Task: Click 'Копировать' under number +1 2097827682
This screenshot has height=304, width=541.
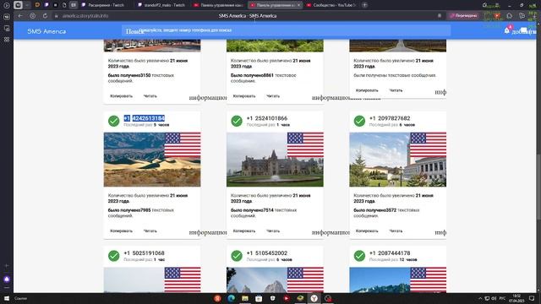Action: [367, 231]
